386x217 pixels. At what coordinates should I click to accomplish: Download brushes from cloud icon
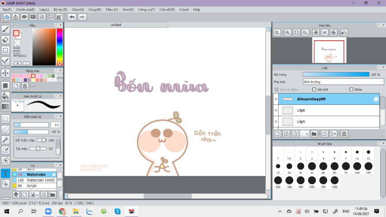pos(16,195)
